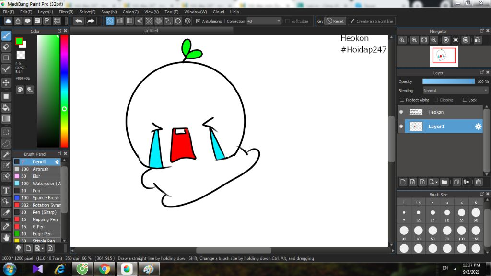Select the Eraser tool

tap(6, 46)
